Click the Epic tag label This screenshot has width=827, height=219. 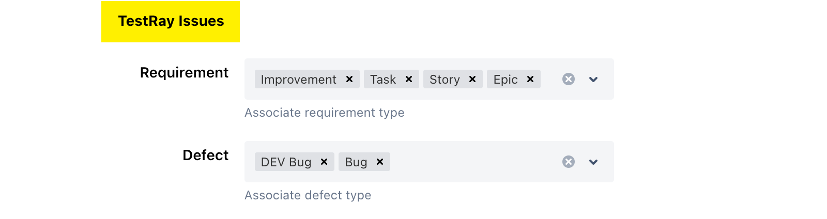[506, 80]
